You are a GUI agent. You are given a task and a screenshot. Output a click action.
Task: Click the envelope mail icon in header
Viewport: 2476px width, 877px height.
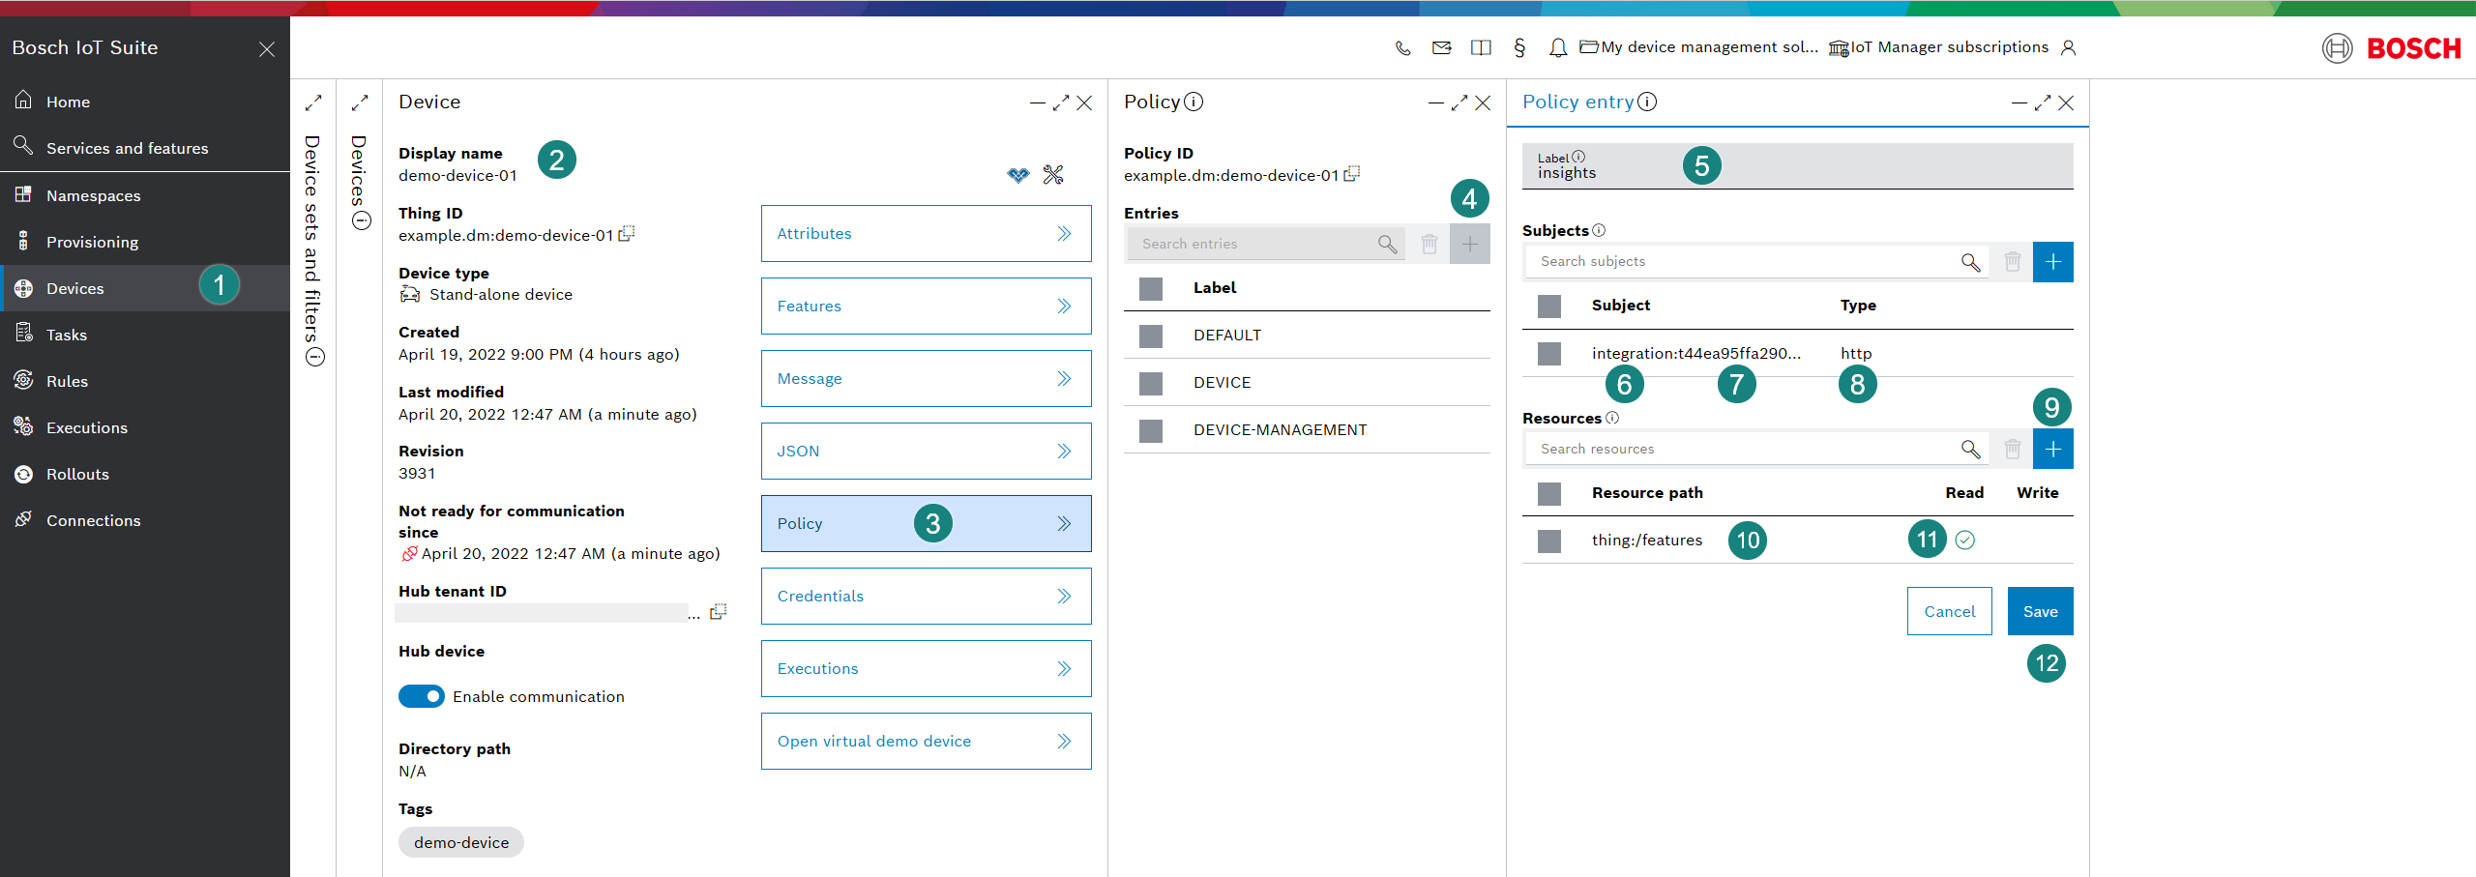click(x=1441, y=47)
